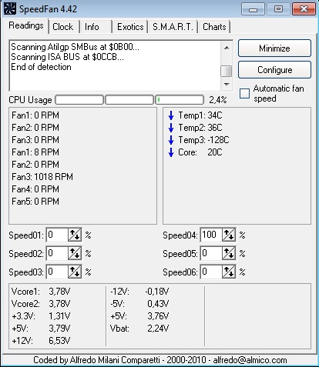
Task: Click the log scrollbar up arrow
Action: coord(227,48)
